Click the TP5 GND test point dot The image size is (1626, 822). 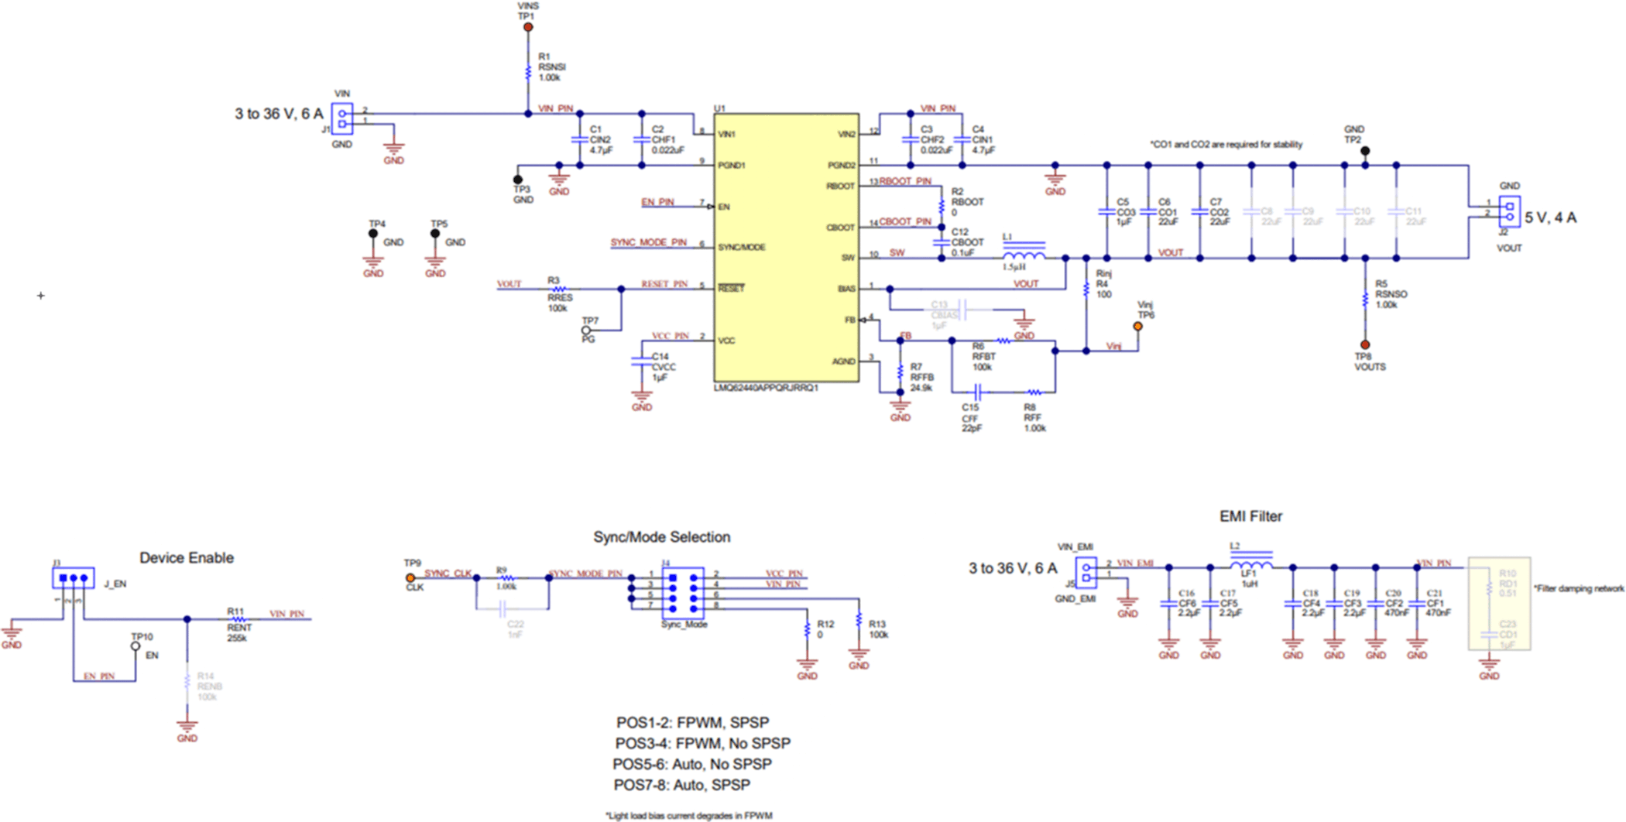click(435, 233)
